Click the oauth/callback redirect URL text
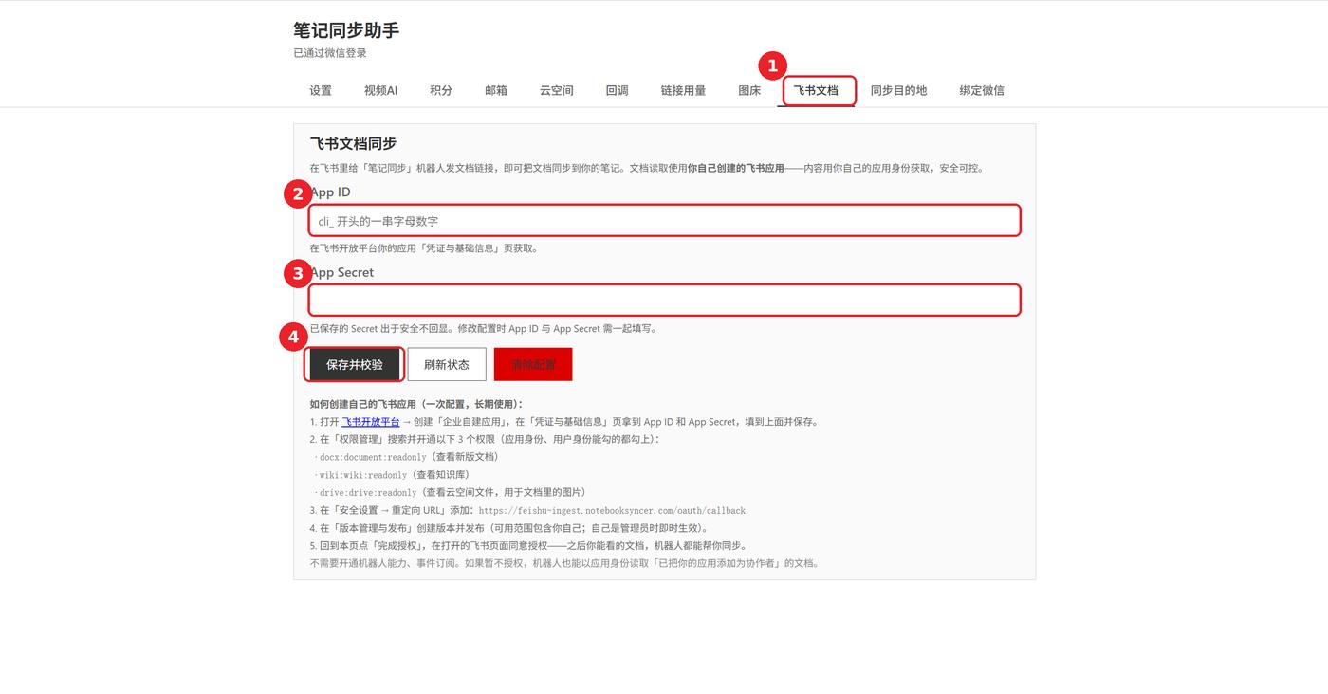This screenshot has width=1328, height=694. (612, 511)
